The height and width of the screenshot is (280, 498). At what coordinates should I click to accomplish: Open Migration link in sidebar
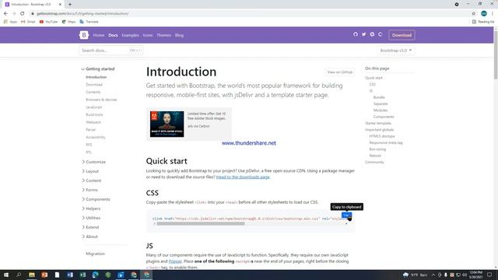[95, 254]
